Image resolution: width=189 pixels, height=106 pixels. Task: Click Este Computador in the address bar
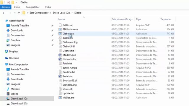point(39,13)
